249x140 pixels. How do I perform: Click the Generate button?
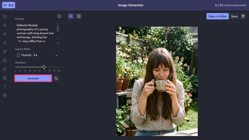(33, 78)
